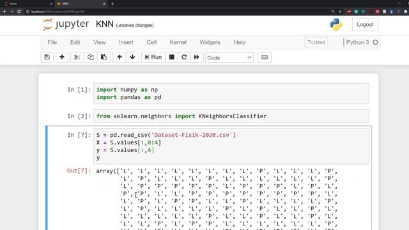Copy selected cells icon
409x230 pixels.
(91, 57)
